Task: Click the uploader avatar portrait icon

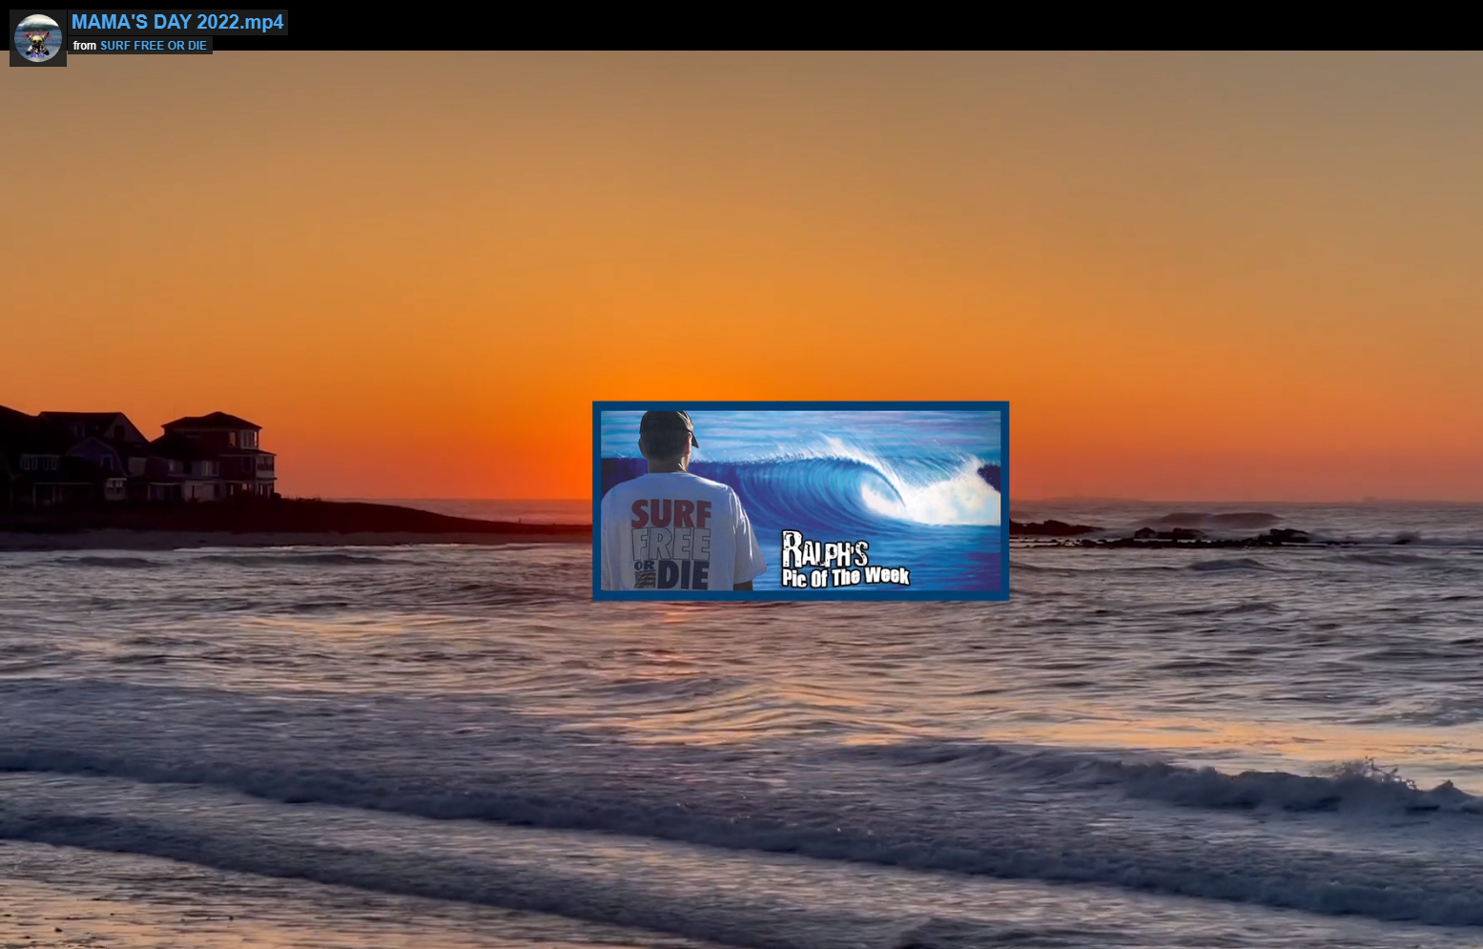Action: pyautogui.click(x=38, y=38)
